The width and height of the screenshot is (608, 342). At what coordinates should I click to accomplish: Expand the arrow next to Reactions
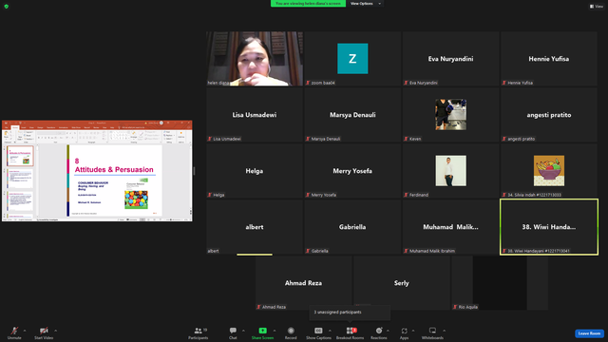pyautogui.click(x=388, y=331)
